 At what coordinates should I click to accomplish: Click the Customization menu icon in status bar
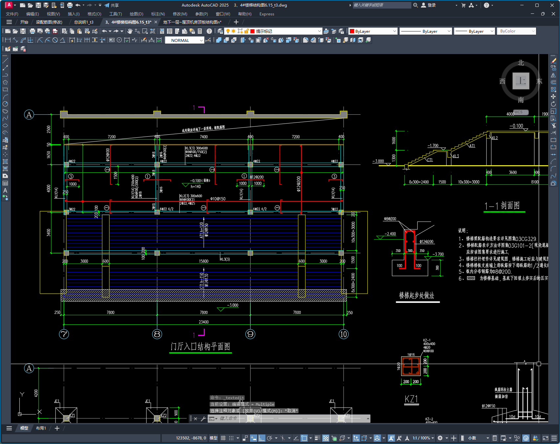click(554, 438)
